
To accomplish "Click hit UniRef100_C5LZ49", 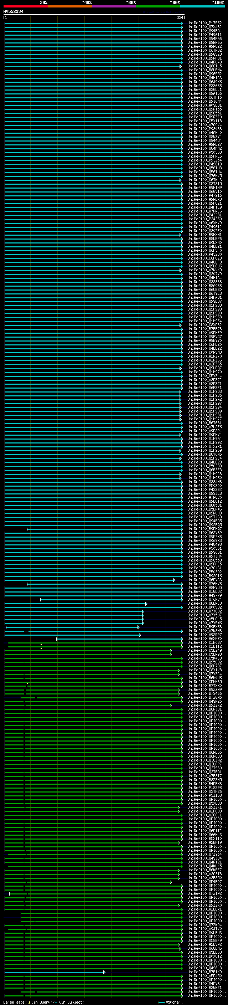I will [x=204, y=651].
